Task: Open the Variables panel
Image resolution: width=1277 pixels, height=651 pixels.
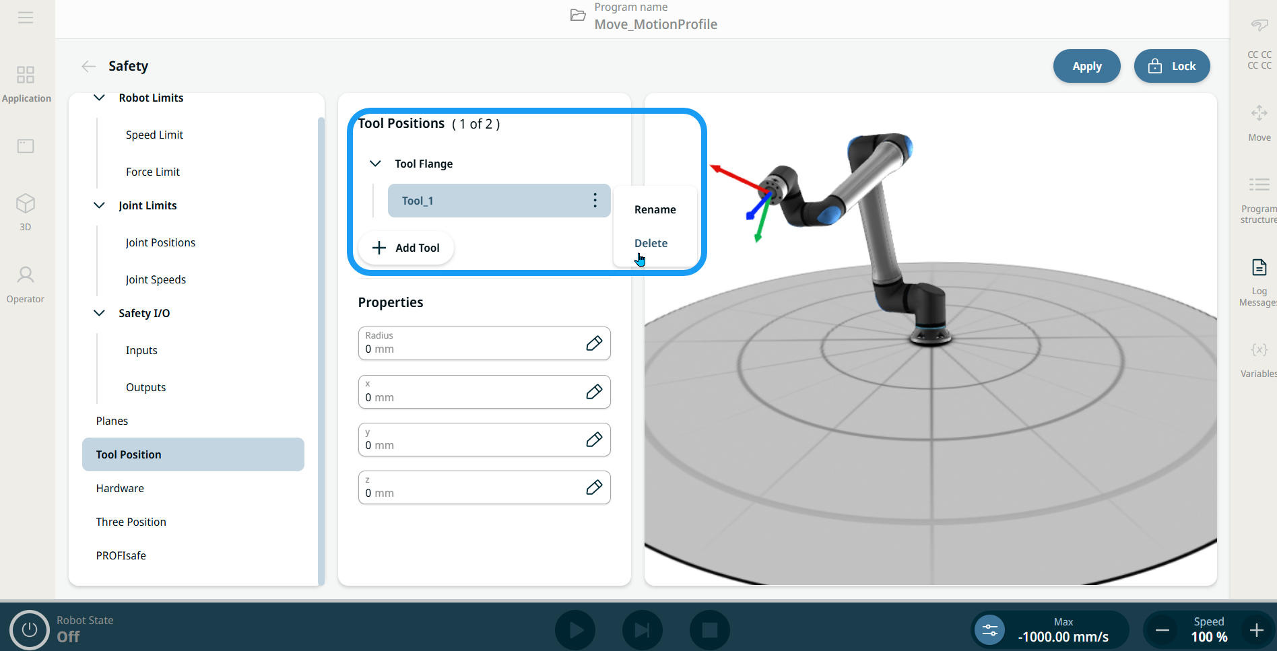Action: tap(1258, 359)
